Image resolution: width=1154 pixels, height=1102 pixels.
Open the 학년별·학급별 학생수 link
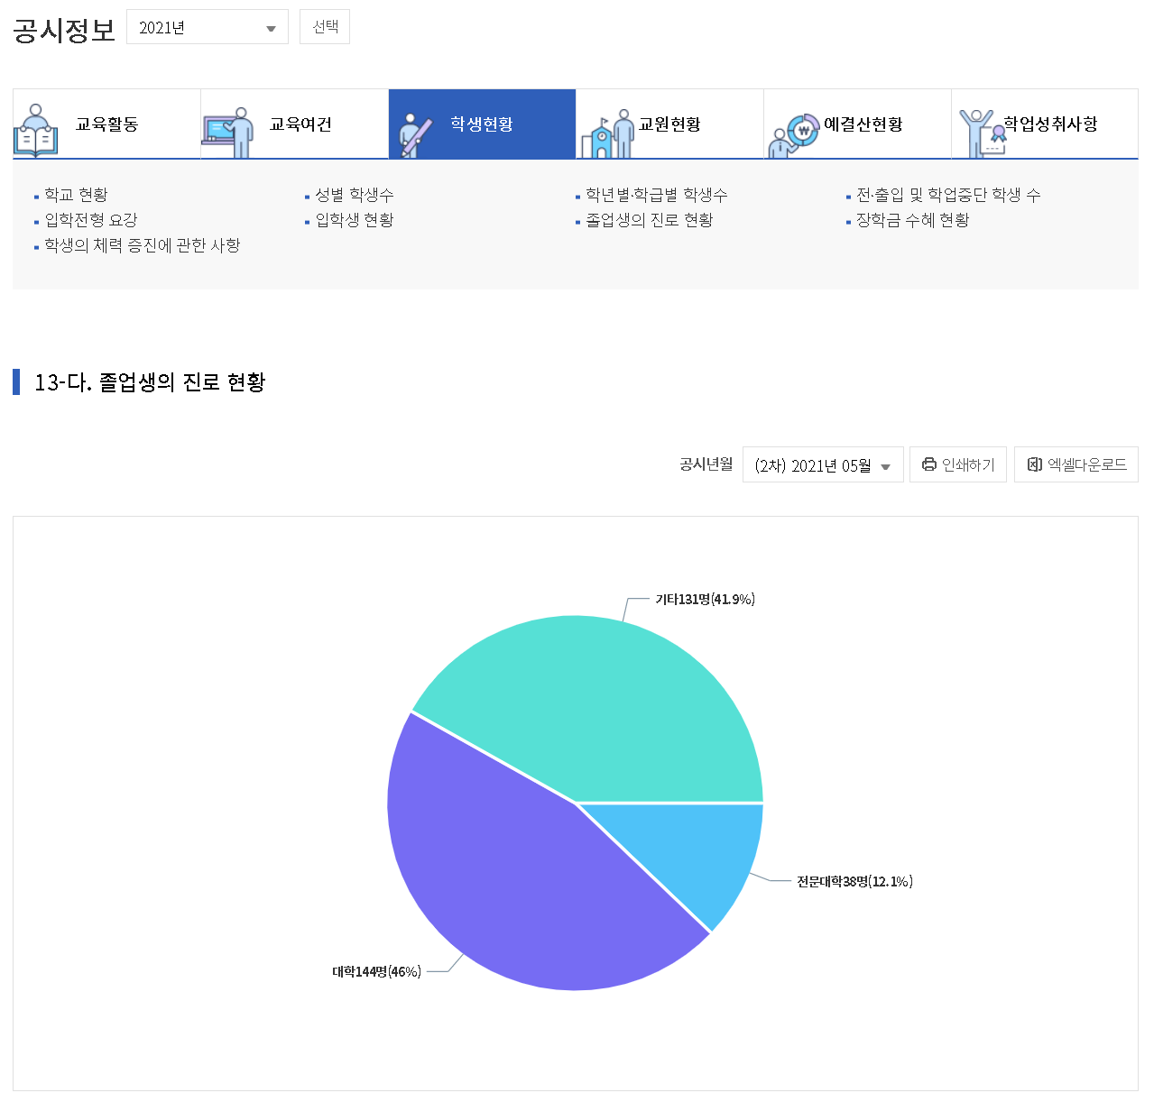click(x=657, y=195)
